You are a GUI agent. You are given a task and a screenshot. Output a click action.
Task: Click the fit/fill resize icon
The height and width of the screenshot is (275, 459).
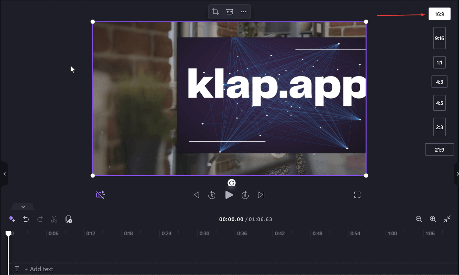tap(229, 12)
